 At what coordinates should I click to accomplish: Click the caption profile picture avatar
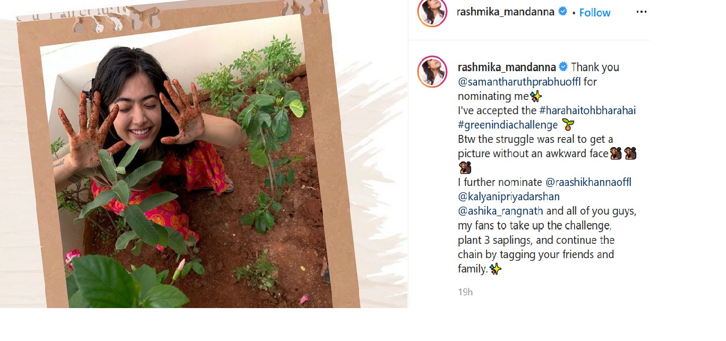(x=432, y=71)
